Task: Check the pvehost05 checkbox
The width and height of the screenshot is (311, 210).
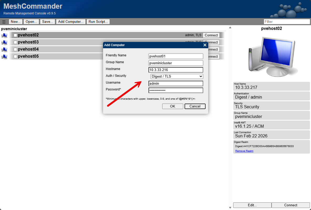Action: (x=15, y=56)
